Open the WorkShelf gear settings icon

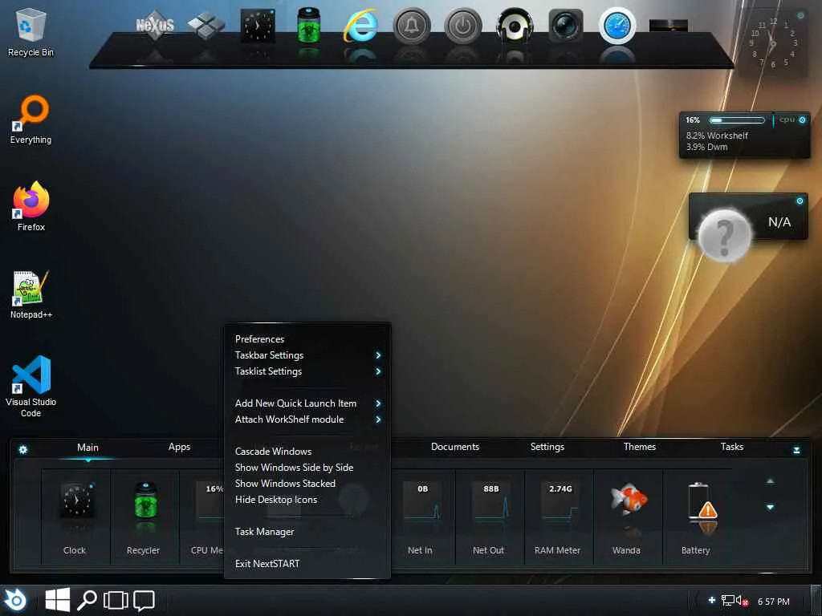click(23, 449)
